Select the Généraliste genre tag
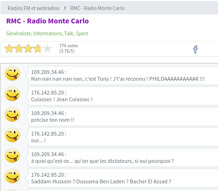Viewport: 218px width, 191px height. 19,33
